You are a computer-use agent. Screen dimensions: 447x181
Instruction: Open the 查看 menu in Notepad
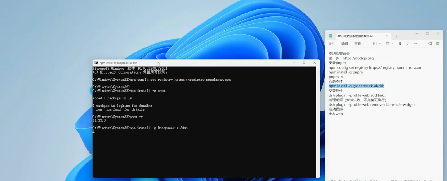coord(358,44)
